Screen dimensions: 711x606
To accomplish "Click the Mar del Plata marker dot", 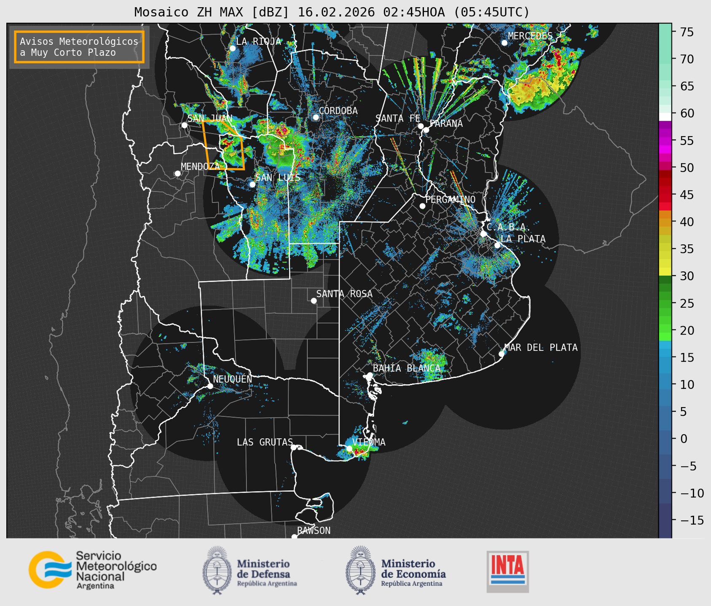I will pyautogui.click(x=501, y=354).
